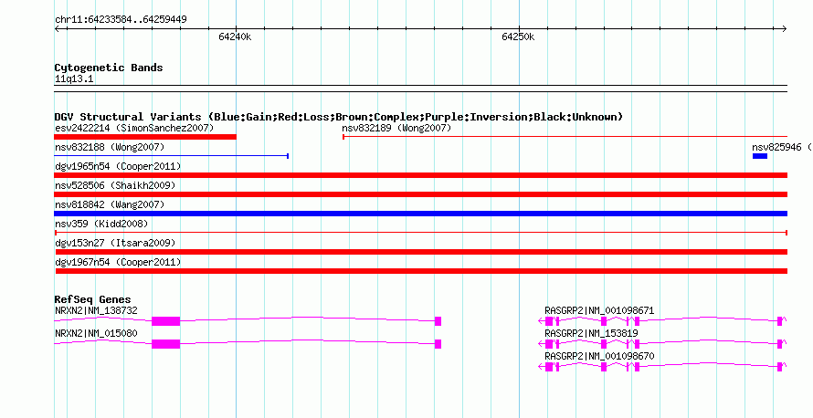Screen dimensions: 813x418
Task: Open esv2422214 (SimonSanchez2007) variant label
Action: point(134,128)
